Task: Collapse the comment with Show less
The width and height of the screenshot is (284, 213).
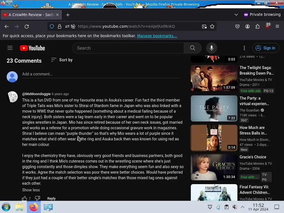Action: (31, 190)
